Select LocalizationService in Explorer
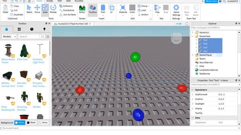The image size is (241, 135). click(x=208, y=70)
